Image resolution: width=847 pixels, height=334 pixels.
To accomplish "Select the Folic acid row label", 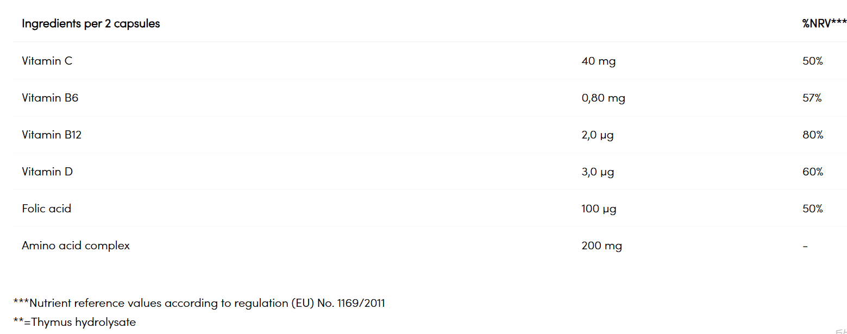I will coord(47,209).
